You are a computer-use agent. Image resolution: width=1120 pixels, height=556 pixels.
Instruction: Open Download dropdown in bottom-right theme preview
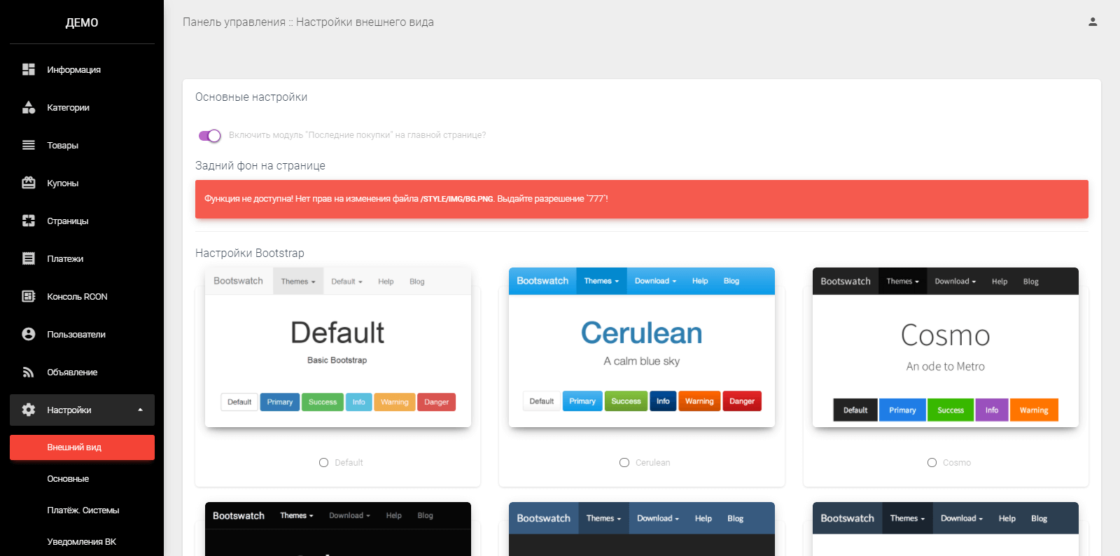click(x=962, y=518)
